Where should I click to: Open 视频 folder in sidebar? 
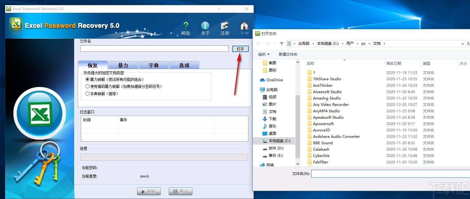(269, 97)
